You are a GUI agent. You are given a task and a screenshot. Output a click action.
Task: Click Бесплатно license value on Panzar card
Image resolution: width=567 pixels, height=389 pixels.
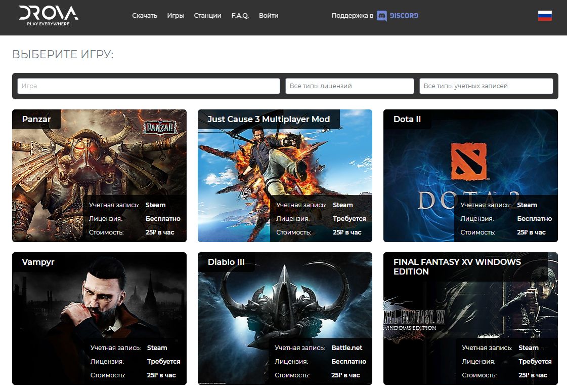pos(163,219)
